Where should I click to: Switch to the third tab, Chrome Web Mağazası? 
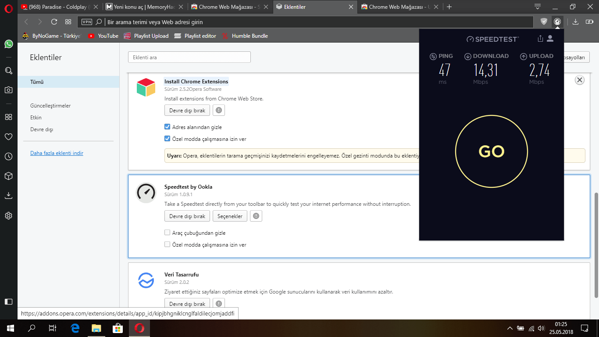(x=230, y=7)
